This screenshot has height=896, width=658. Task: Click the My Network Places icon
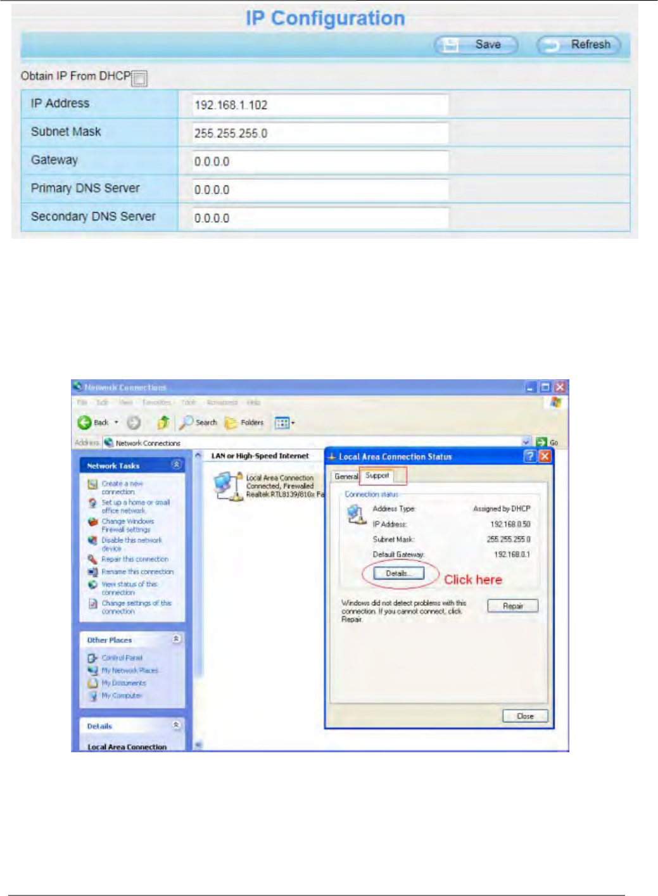pos(92,671)
